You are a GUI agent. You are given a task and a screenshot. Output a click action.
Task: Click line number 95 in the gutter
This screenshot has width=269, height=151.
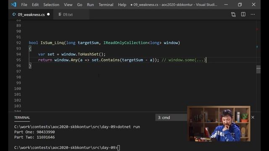point(18,60)
